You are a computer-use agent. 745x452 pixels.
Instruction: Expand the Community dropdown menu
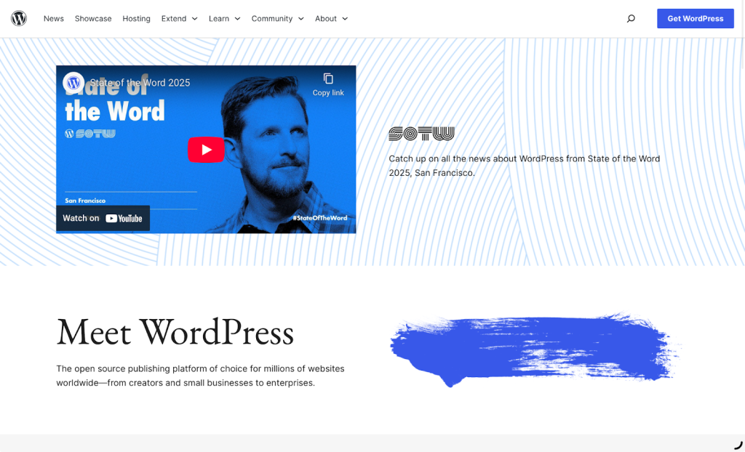click(x=277, y=18)
